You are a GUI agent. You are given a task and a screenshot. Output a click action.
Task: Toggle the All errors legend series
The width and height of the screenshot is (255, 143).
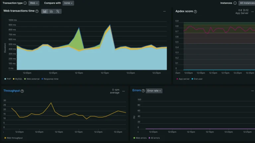[154, 138]
